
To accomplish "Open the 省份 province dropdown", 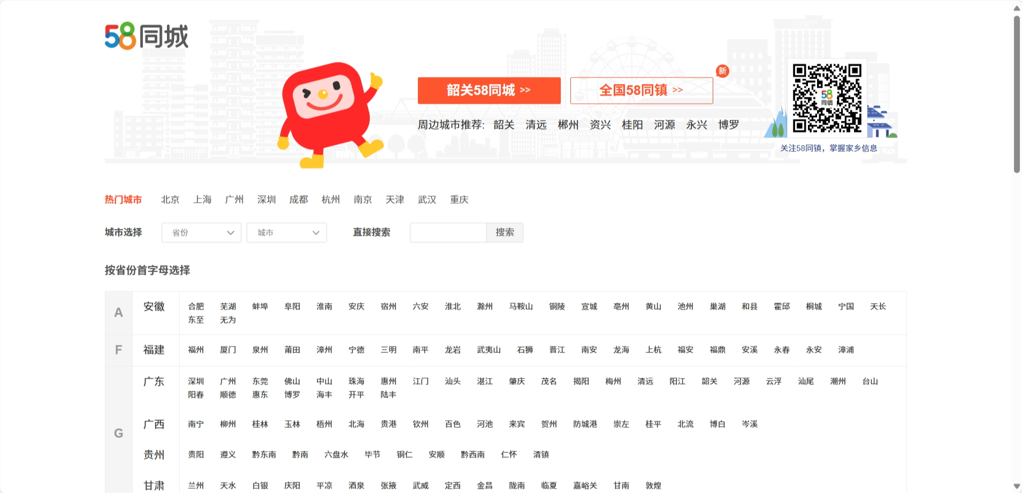I will (201, 232).
